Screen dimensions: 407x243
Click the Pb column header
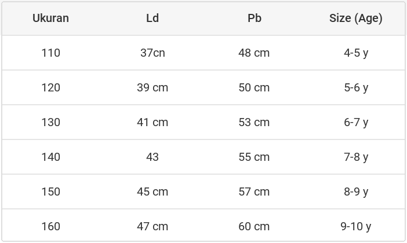pyautogui.click(x=254, y=18)
